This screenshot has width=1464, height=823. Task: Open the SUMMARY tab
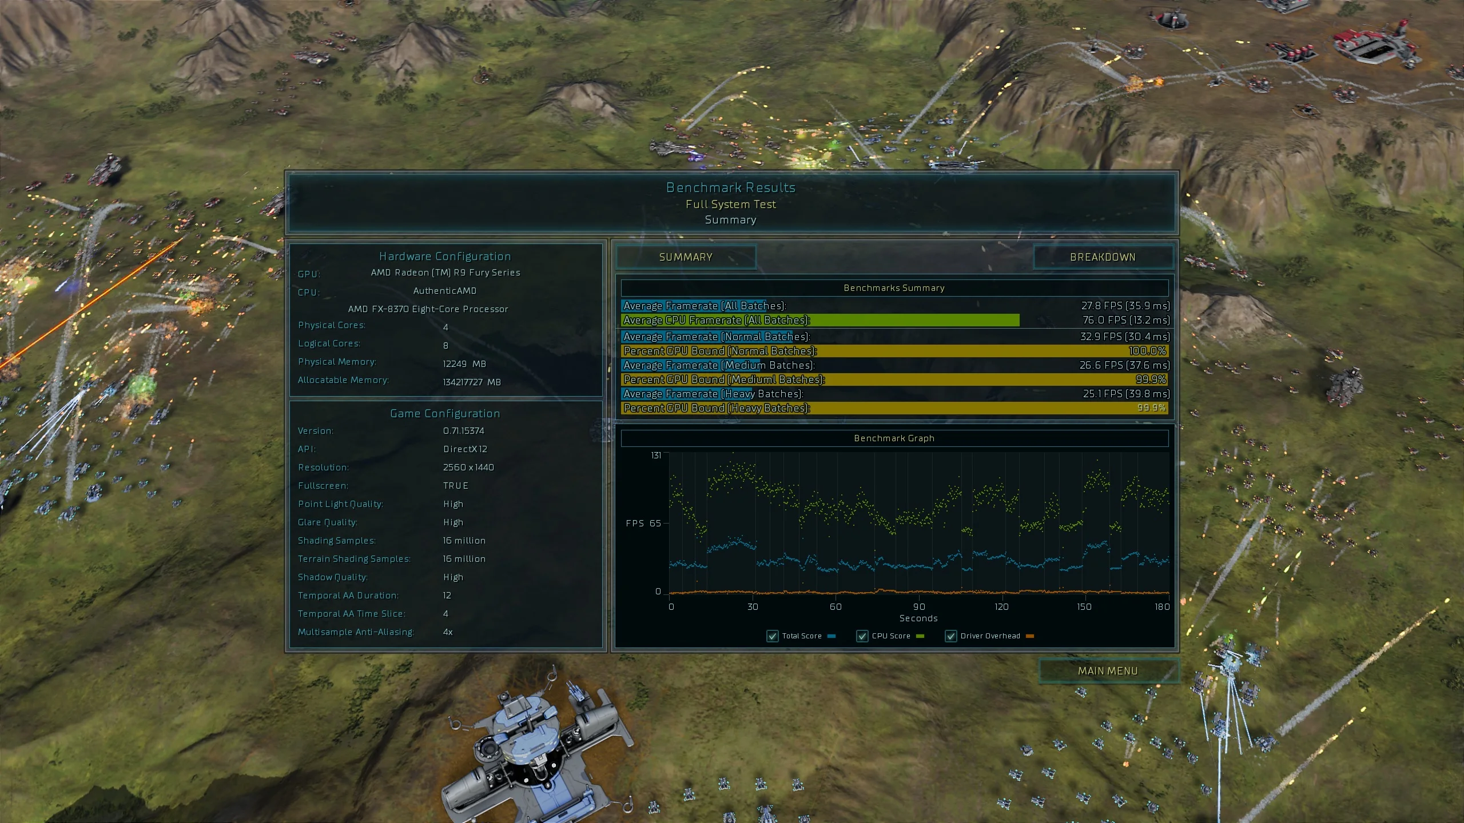coord(686,257)
